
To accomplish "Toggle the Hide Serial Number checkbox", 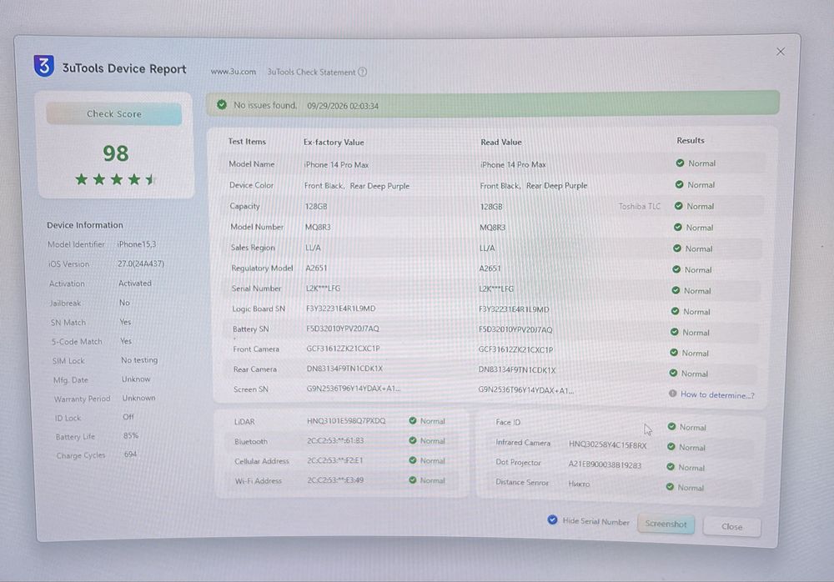I will [553, 519].
